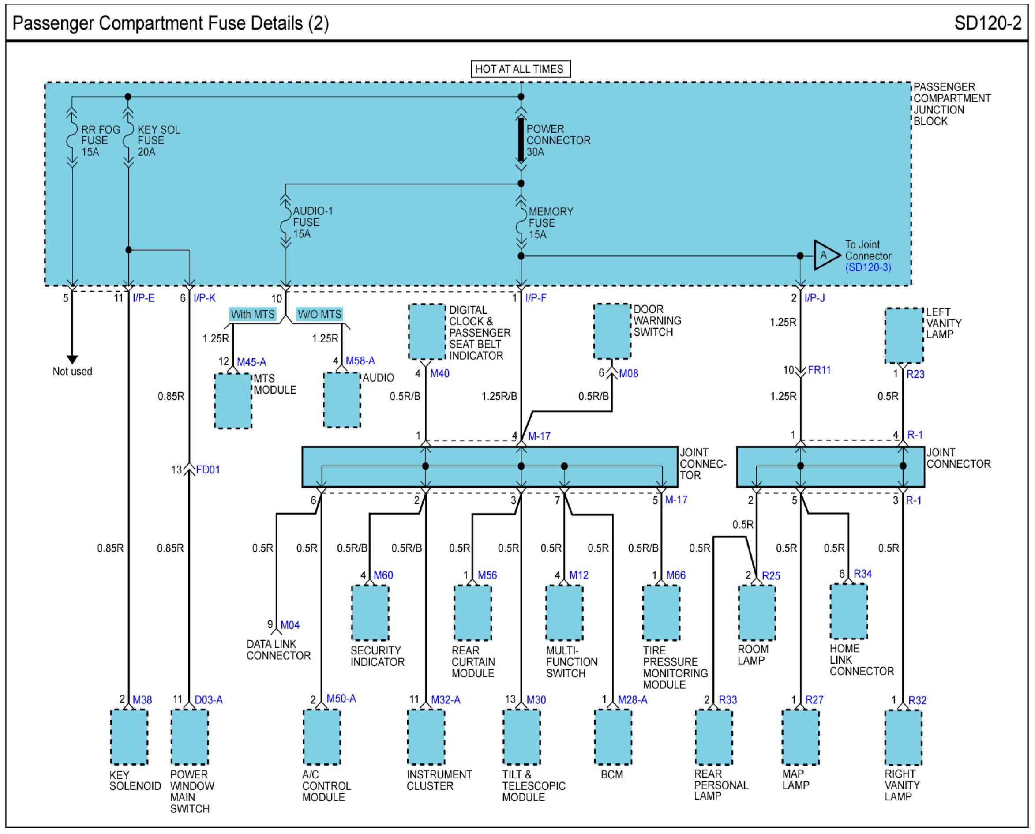Click the R34 Home Link connector label
The image size is (1035, 834).
[862, 574]
